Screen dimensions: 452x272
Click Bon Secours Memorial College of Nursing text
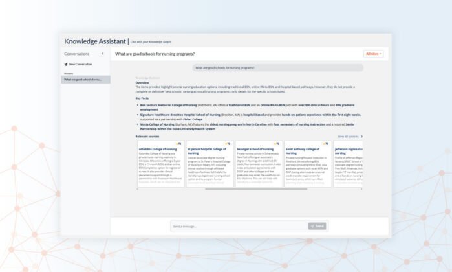[169, 105]
